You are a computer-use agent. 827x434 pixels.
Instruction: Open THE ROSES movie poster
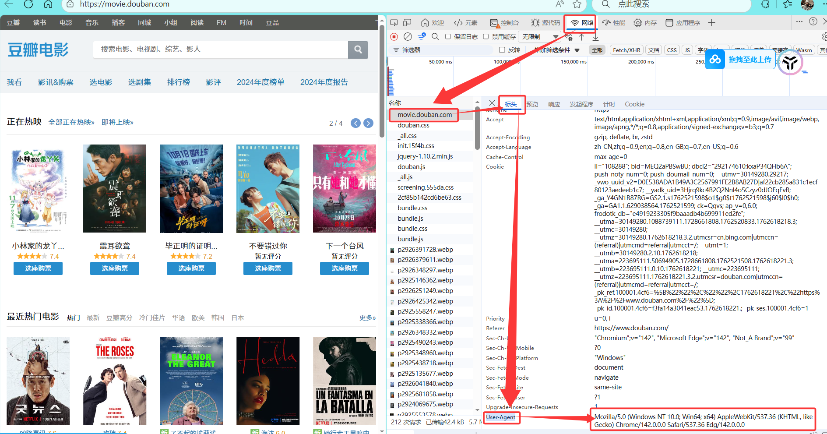tap(115, 381)
